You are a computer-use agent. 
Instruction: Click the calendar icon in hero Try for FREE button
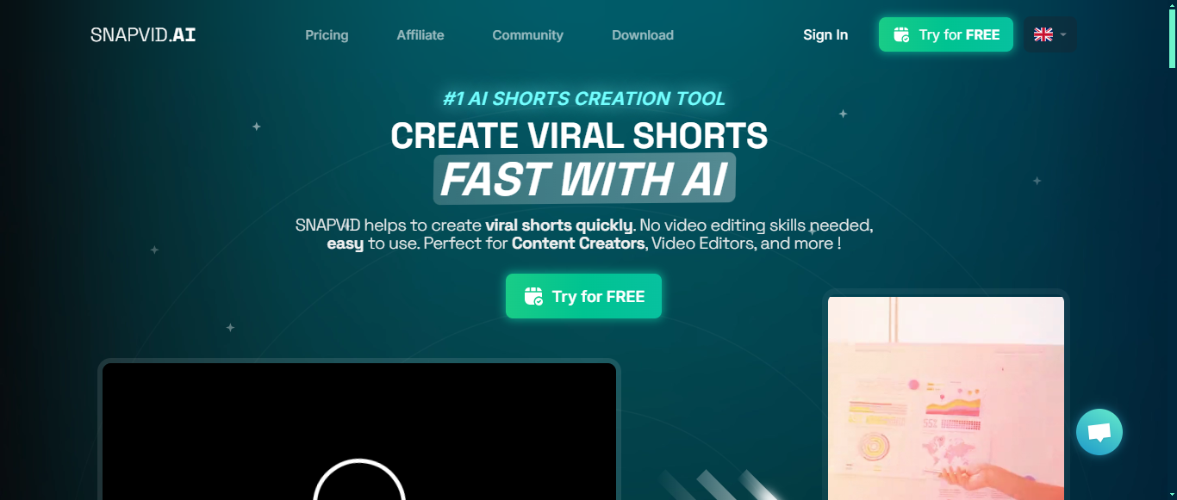click(x=534, y=297)
